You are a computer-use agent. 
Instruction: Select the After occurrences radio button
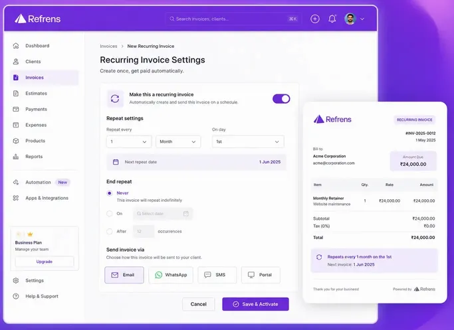(x=110, y=231)
